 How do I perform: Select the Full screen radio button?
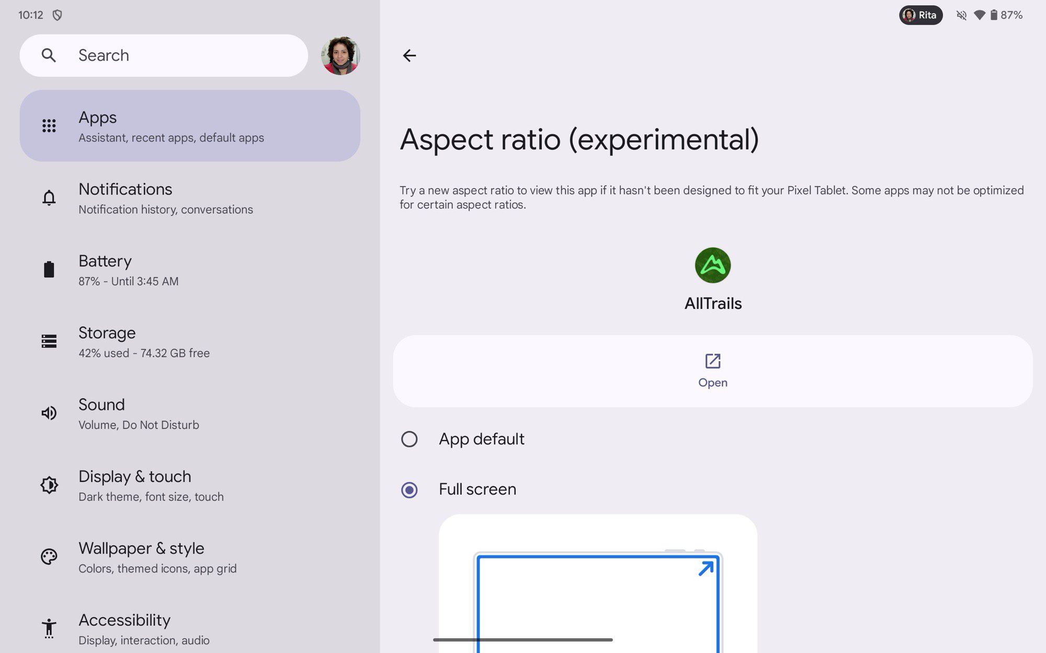pos(409,489)
